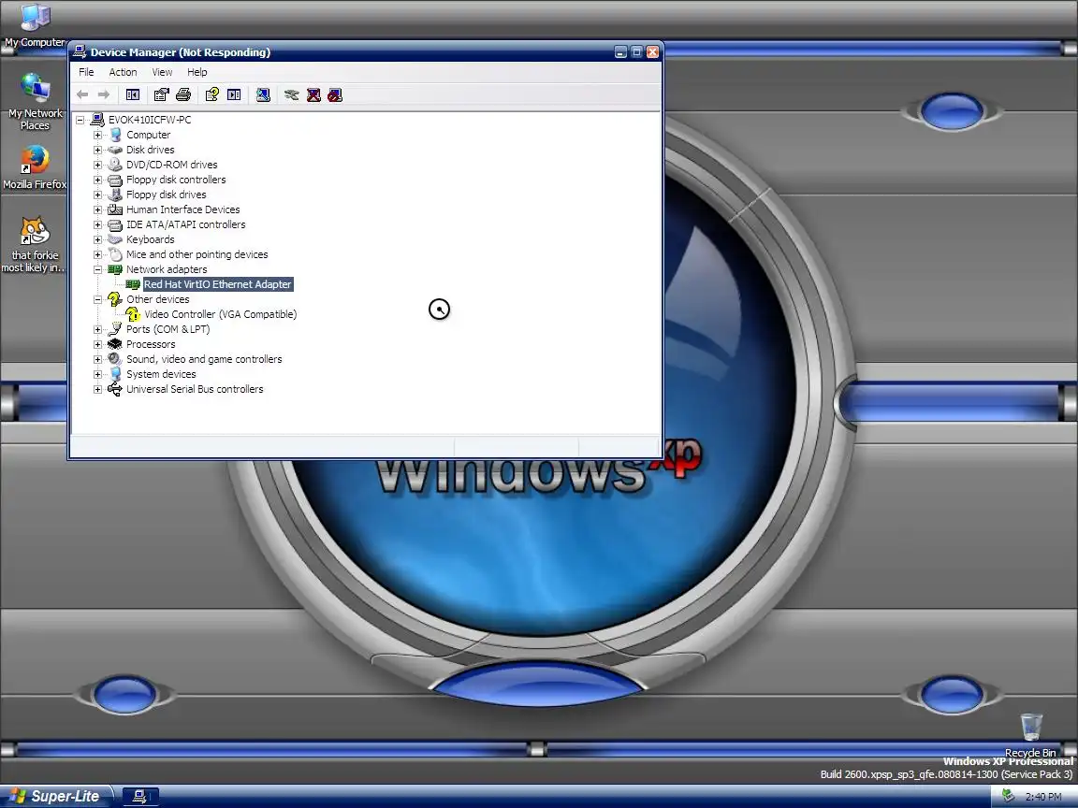This screenshot has height=808, width=1078.
Task: Click the Keyboards category icon
Action: click(x=115, y=239)
